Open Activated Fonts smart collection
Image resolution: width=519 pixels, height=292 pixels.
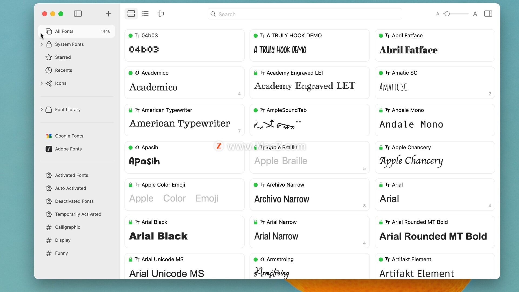pos(72,175)
